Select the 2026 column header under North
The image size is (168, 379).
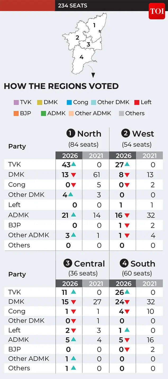69,155
